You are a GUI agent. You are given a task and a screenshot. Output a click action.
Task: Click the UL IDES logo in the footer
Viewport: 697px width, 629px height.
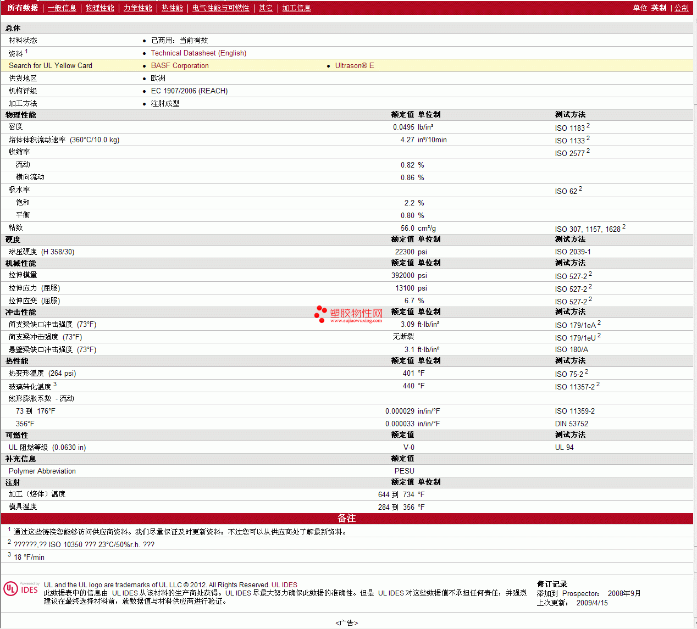[21, 588]
